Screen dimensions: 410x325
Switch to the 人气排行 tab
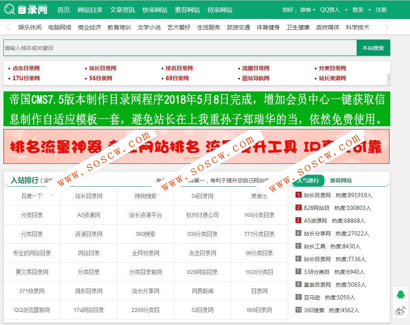point(308,181)
